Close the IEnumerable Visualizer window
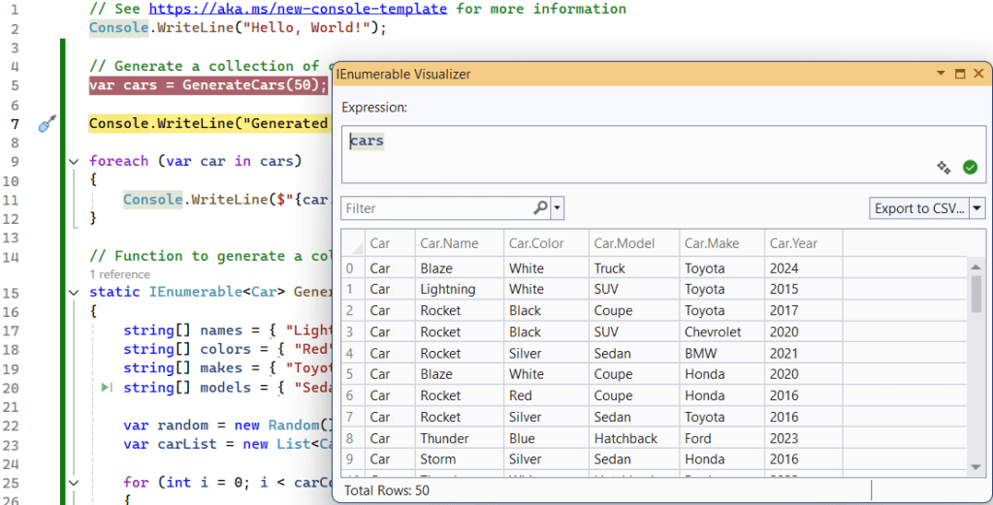 coord(978,74)
